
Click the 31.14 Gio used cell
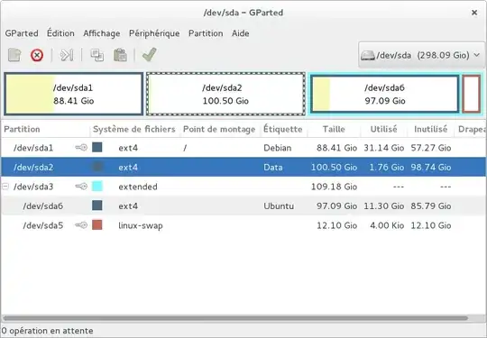[384, 148]
